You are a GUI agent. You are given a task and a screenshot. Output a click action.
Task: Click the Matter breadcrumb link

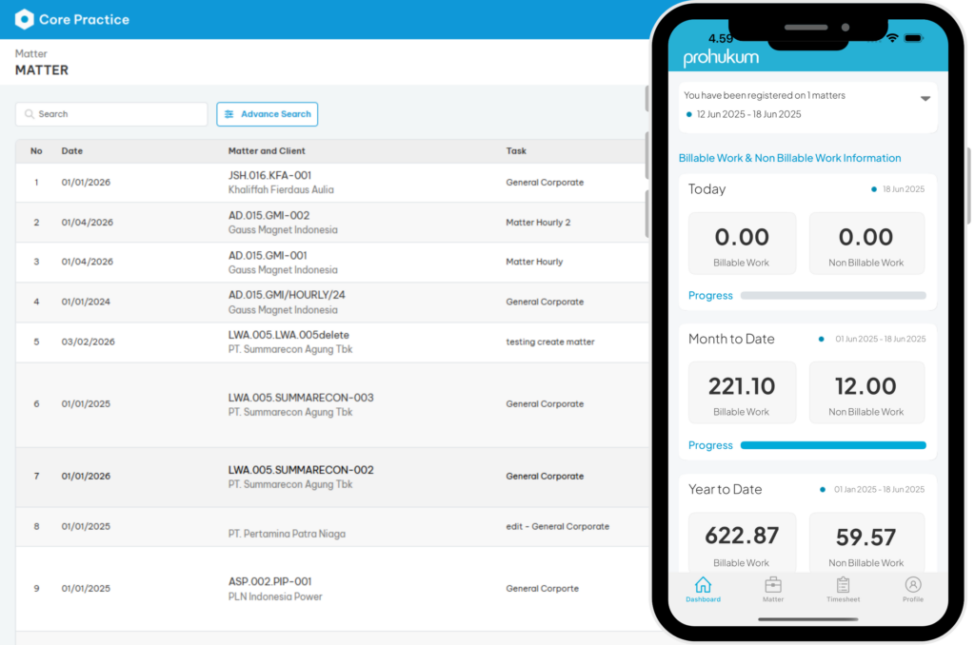31,54
